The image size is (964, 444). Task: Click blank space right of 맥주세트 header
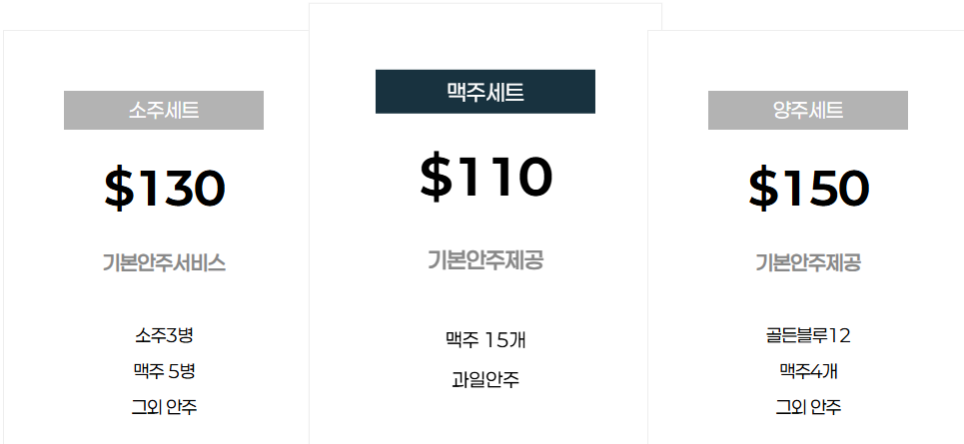pos(627,92)
